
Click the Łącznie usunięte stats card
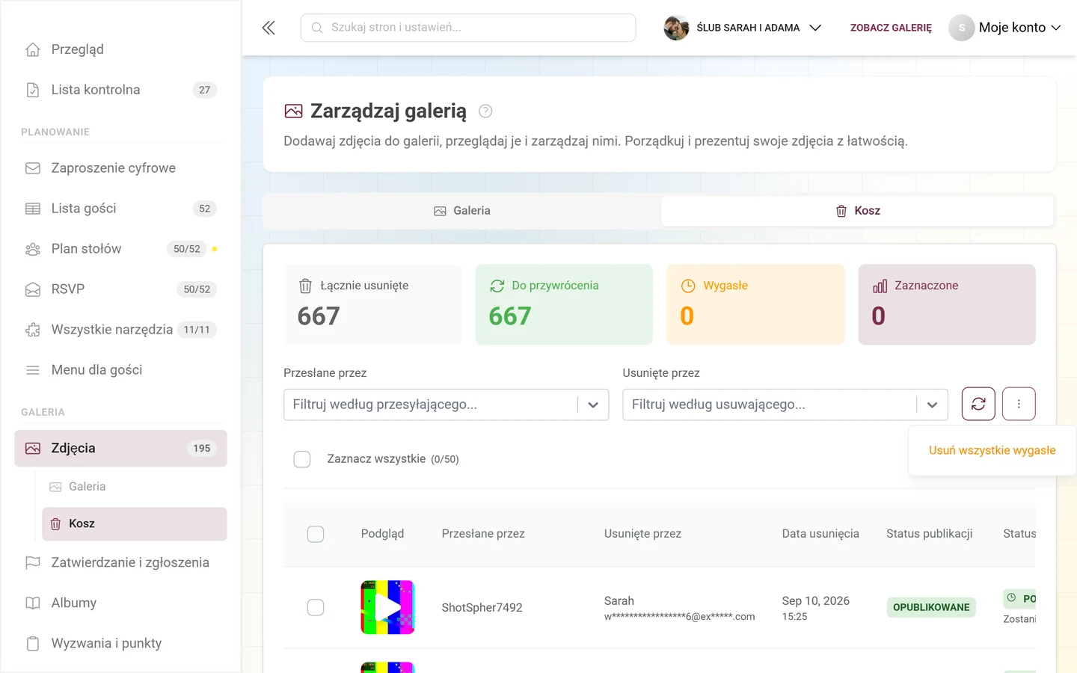[372, 304]
